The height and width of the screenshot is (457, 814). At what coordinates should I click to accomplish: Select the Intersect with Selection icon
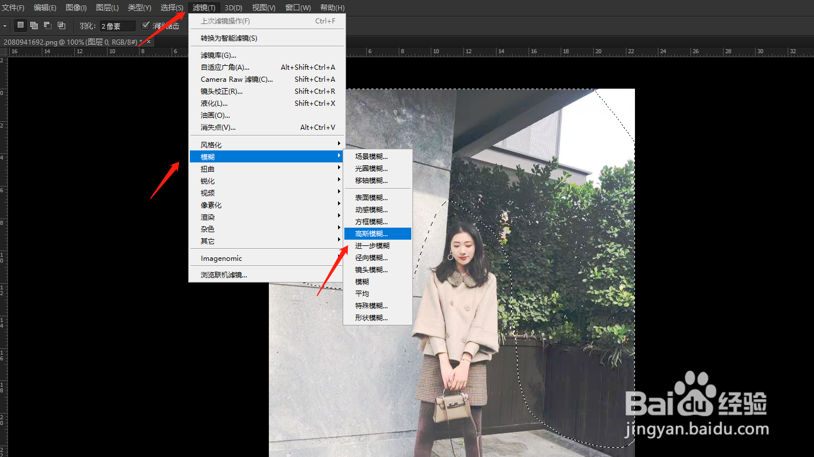61,25
